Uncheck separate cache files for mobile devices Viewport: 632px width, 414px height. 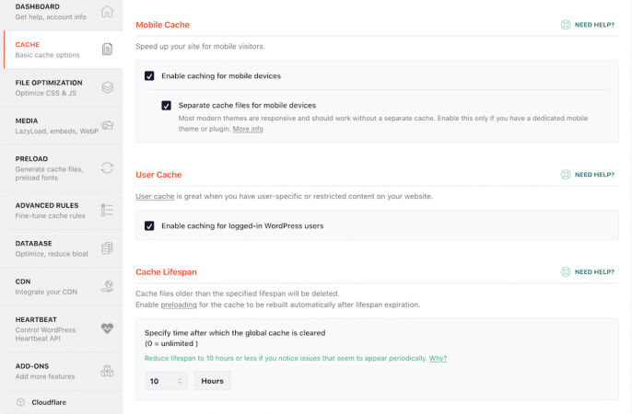[x=166, y=106]
